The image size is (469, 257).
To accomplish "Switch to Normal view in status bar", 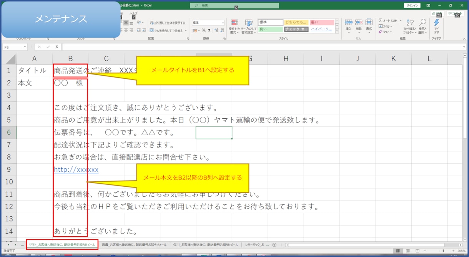I will point(398,251).
